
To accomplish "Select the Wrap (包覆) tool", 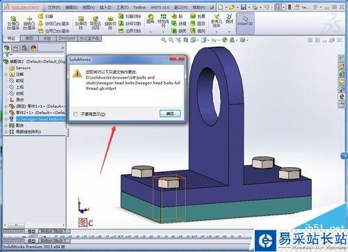I will (198, 16).
